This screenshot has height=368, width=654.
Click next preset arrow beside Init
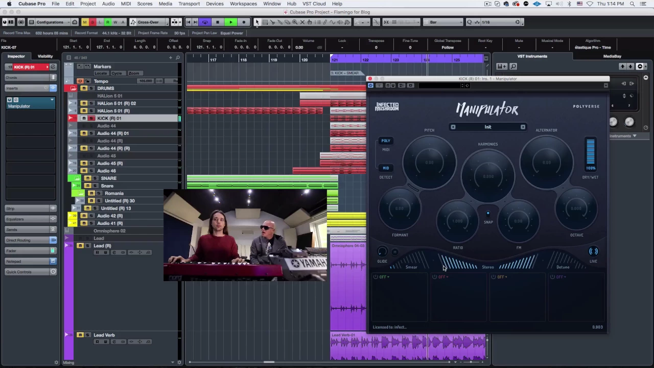(x=523, y=127)
